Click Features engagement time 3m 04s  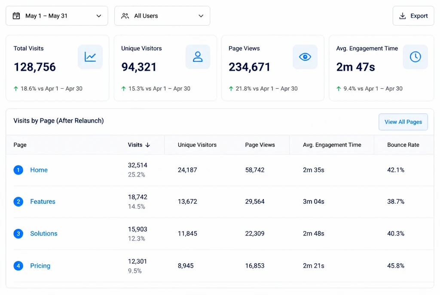pos(313,202)
